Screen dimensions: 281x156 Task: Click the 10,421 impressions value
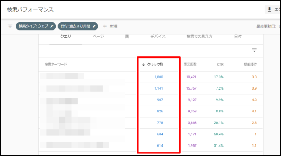[x=191, y=77]
